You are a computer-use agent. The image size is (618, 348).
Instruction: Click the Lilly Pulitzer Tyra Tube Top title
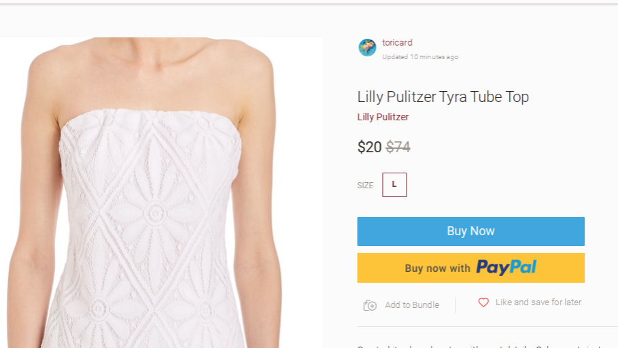click(443, 97)
